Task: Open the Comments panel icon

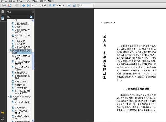Action: [3, 113]
